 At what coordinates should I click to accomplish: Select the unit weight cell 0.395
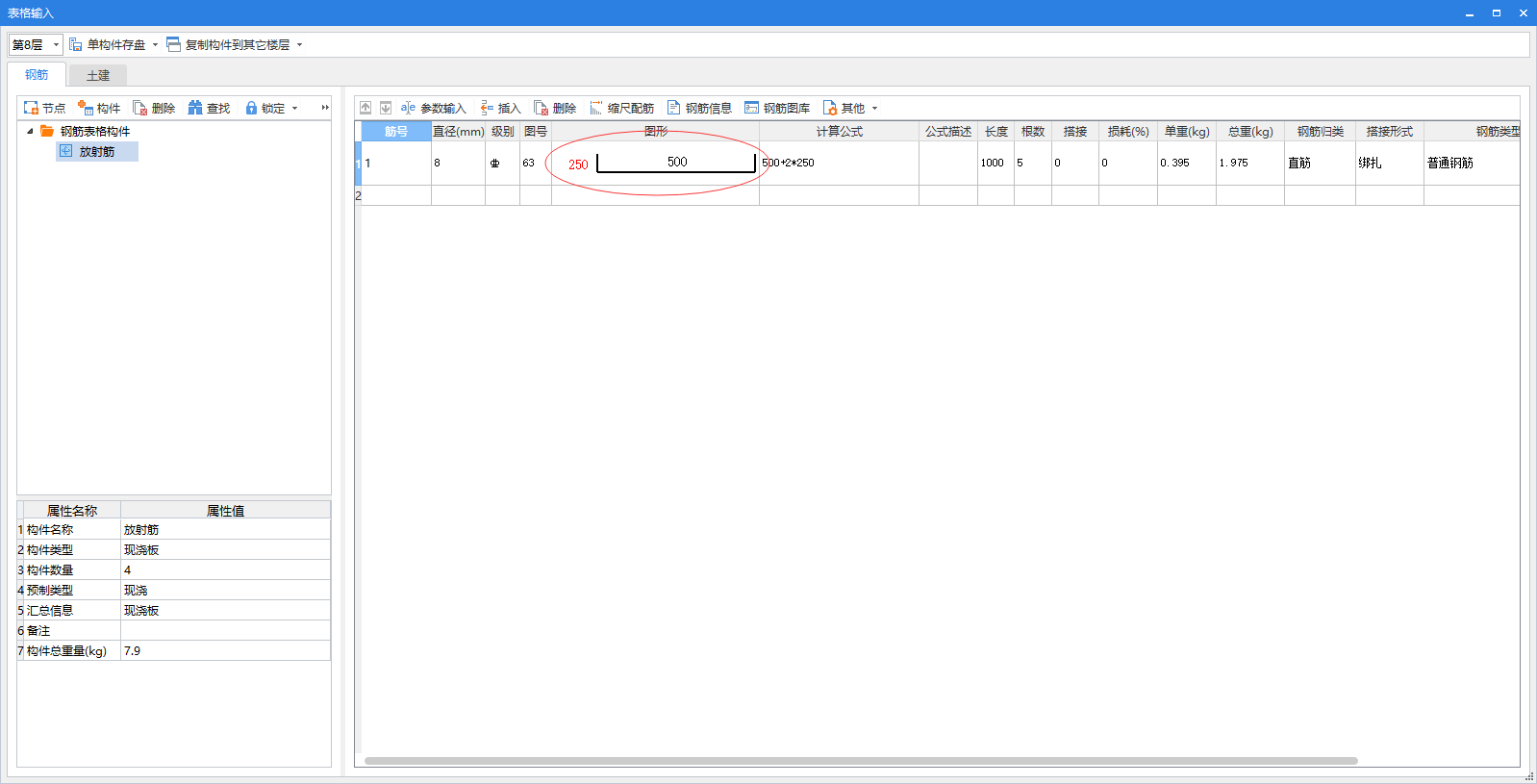click(1187, 164)
